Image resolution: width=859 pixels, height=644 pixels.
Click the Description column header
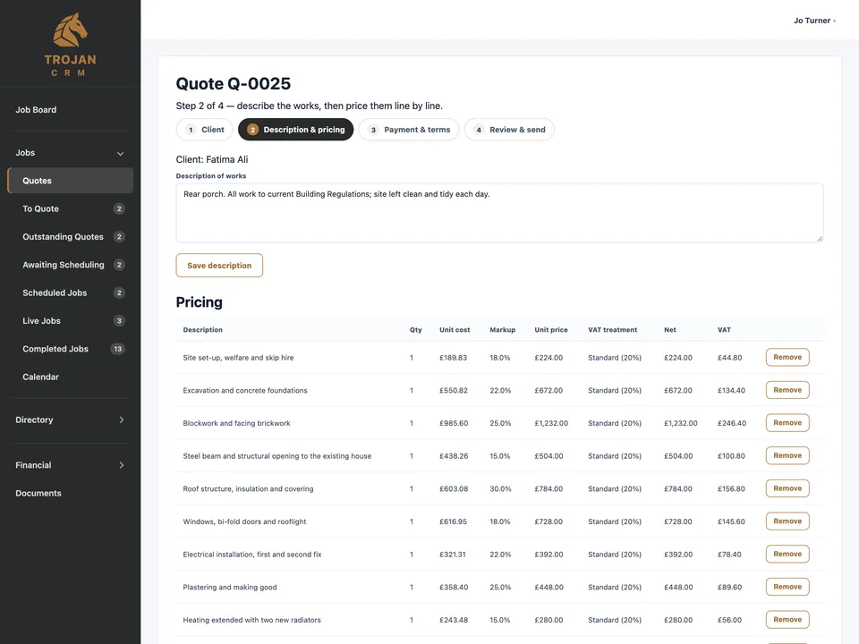click(203, 330)
